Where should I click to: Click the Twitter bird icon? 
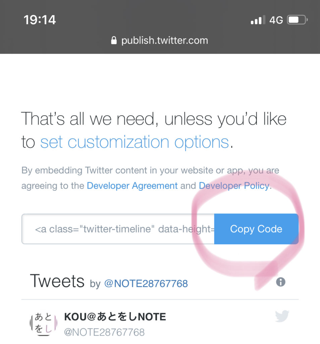[x=282, y=316]
